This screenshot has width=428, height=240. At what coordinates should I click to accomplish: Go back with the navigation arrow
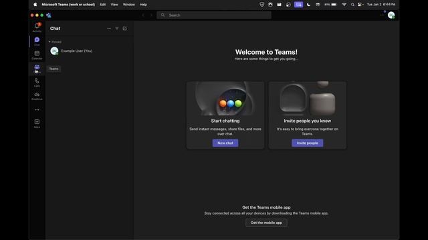tap(143, 15)
